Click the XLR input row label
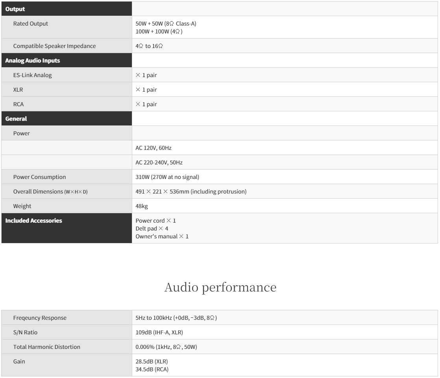This screenshot has height=378, width=440. [18, 90]
